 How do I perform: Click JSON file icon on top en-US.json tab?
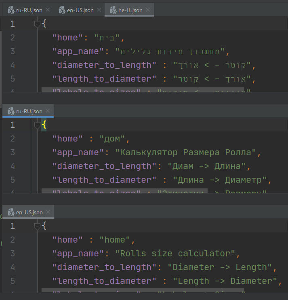click(62, 10)
